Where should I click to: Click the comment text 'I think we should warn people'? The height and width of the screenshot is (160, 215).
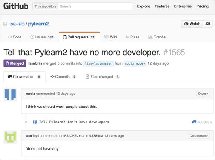pyautogui.click(x=61, y=107)
